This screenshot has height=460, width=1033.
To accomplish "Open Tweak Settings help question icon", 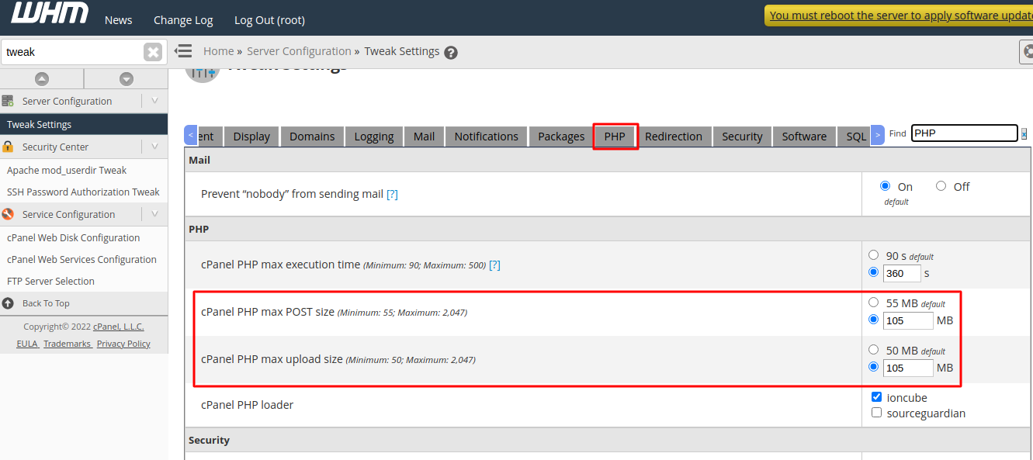I will point(451,53).
